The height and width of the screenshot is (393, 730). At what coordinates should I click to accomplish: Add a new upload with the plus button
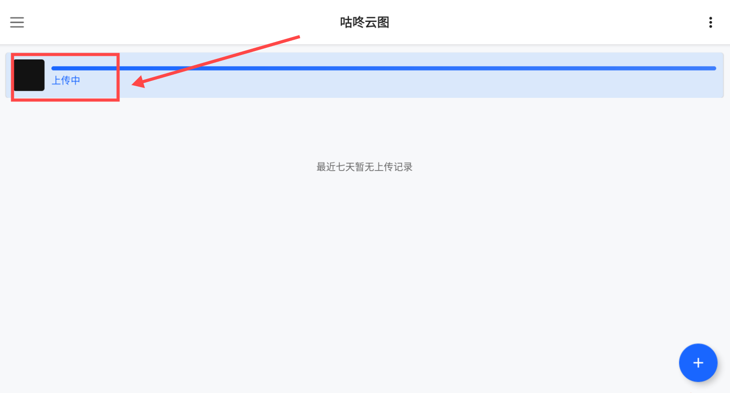(x=698, y=363)
